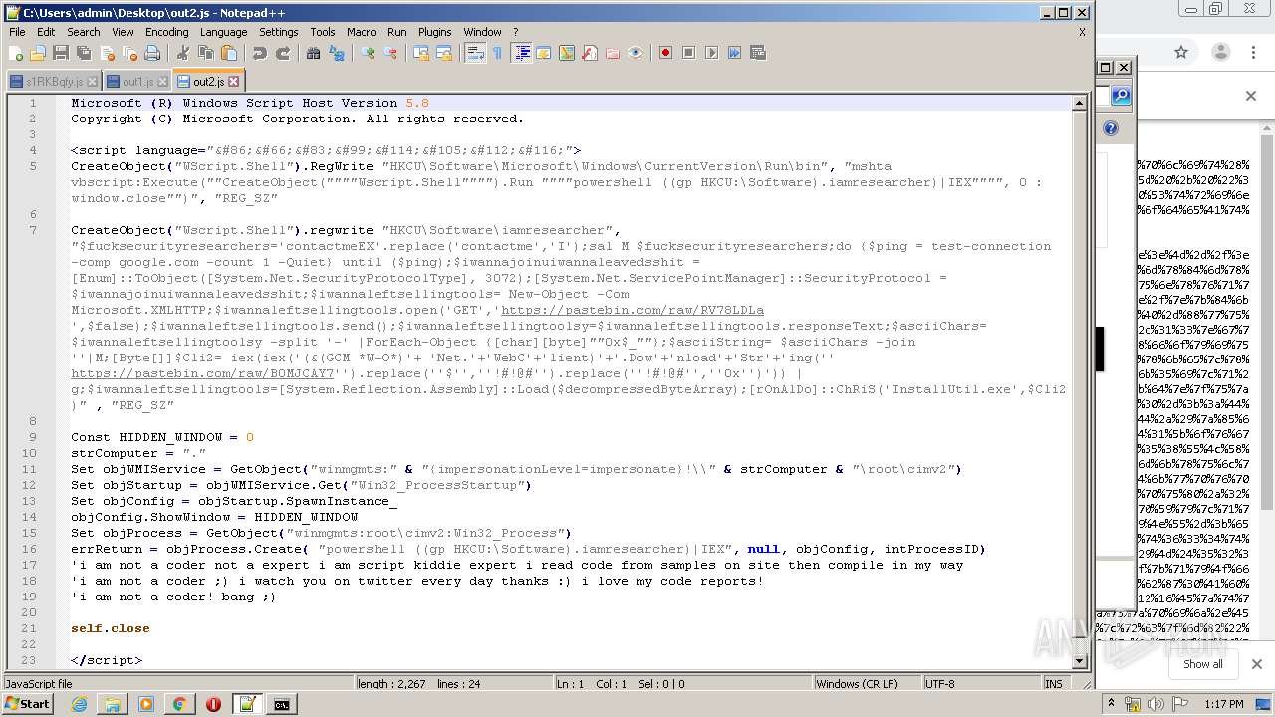The image size is (1275, 717).
Task: Click line number 9 in margin
Action: 33,437
